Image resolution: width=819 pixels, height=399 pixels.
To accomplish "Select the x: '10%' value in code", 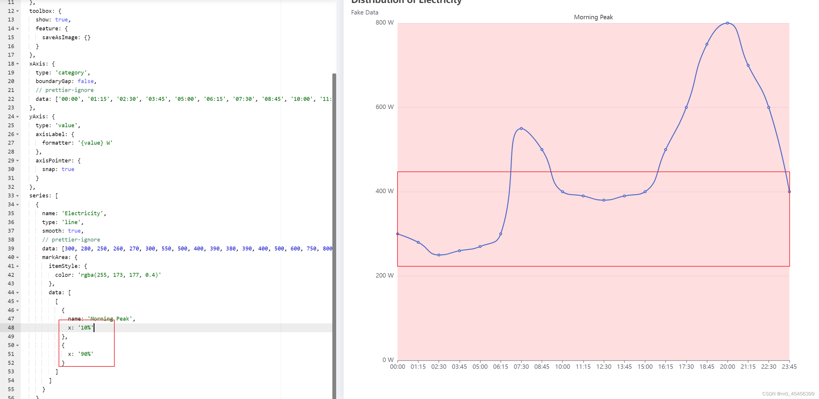I will click(x=85, y=328).
